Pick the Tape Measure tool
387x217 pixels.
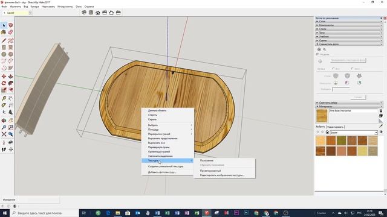(4, 98)
